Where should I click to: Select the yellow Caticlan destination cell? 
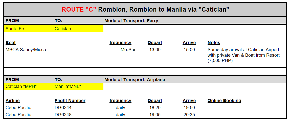[x=78, y=28]
